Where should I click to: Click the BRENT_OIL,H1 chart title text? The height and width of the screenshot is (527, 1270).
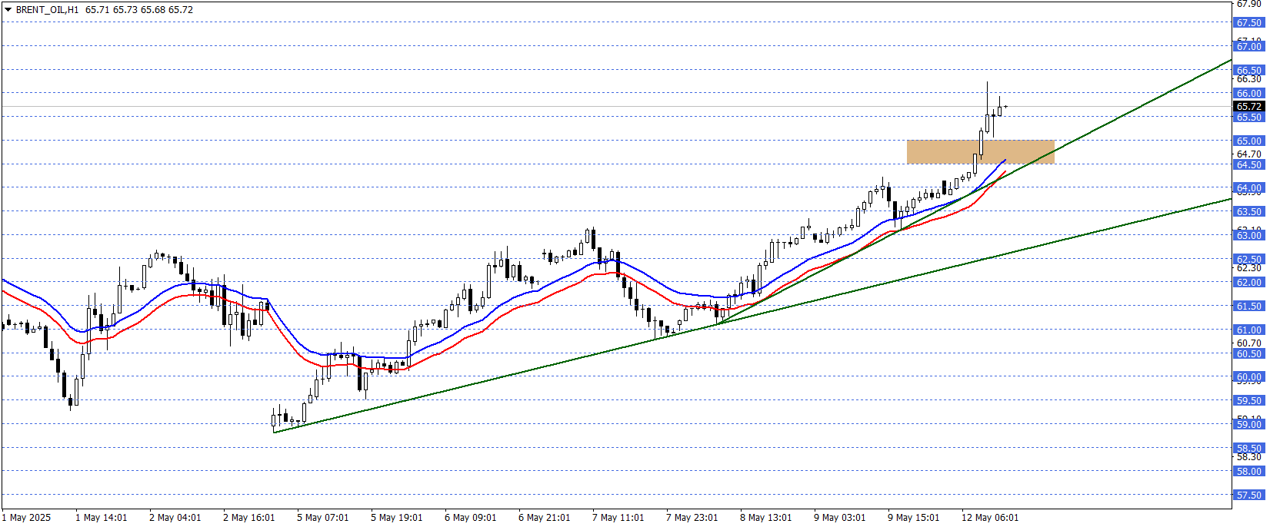[x=47, y=10]
